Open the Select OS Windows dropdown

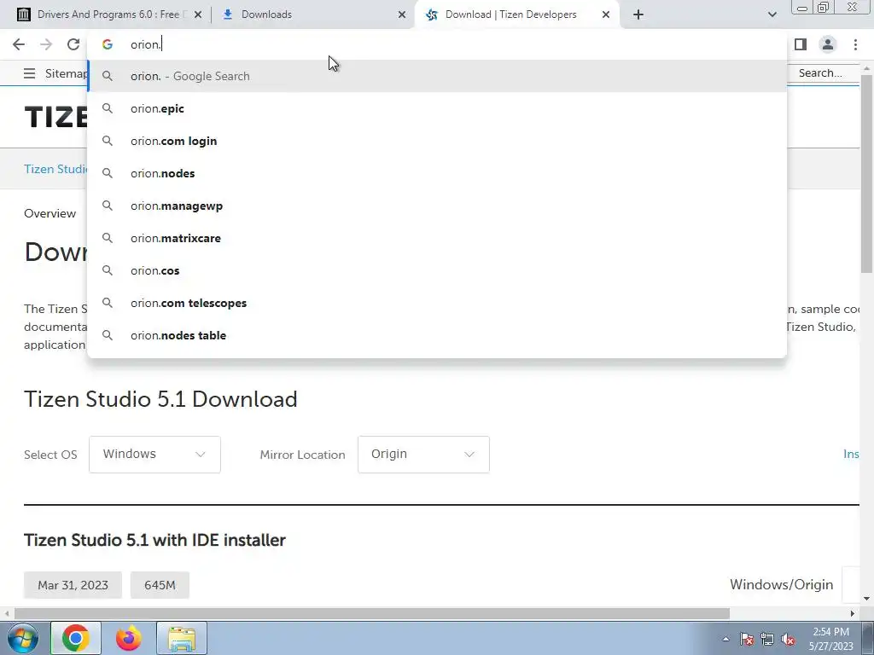click(x=155, y=455)
